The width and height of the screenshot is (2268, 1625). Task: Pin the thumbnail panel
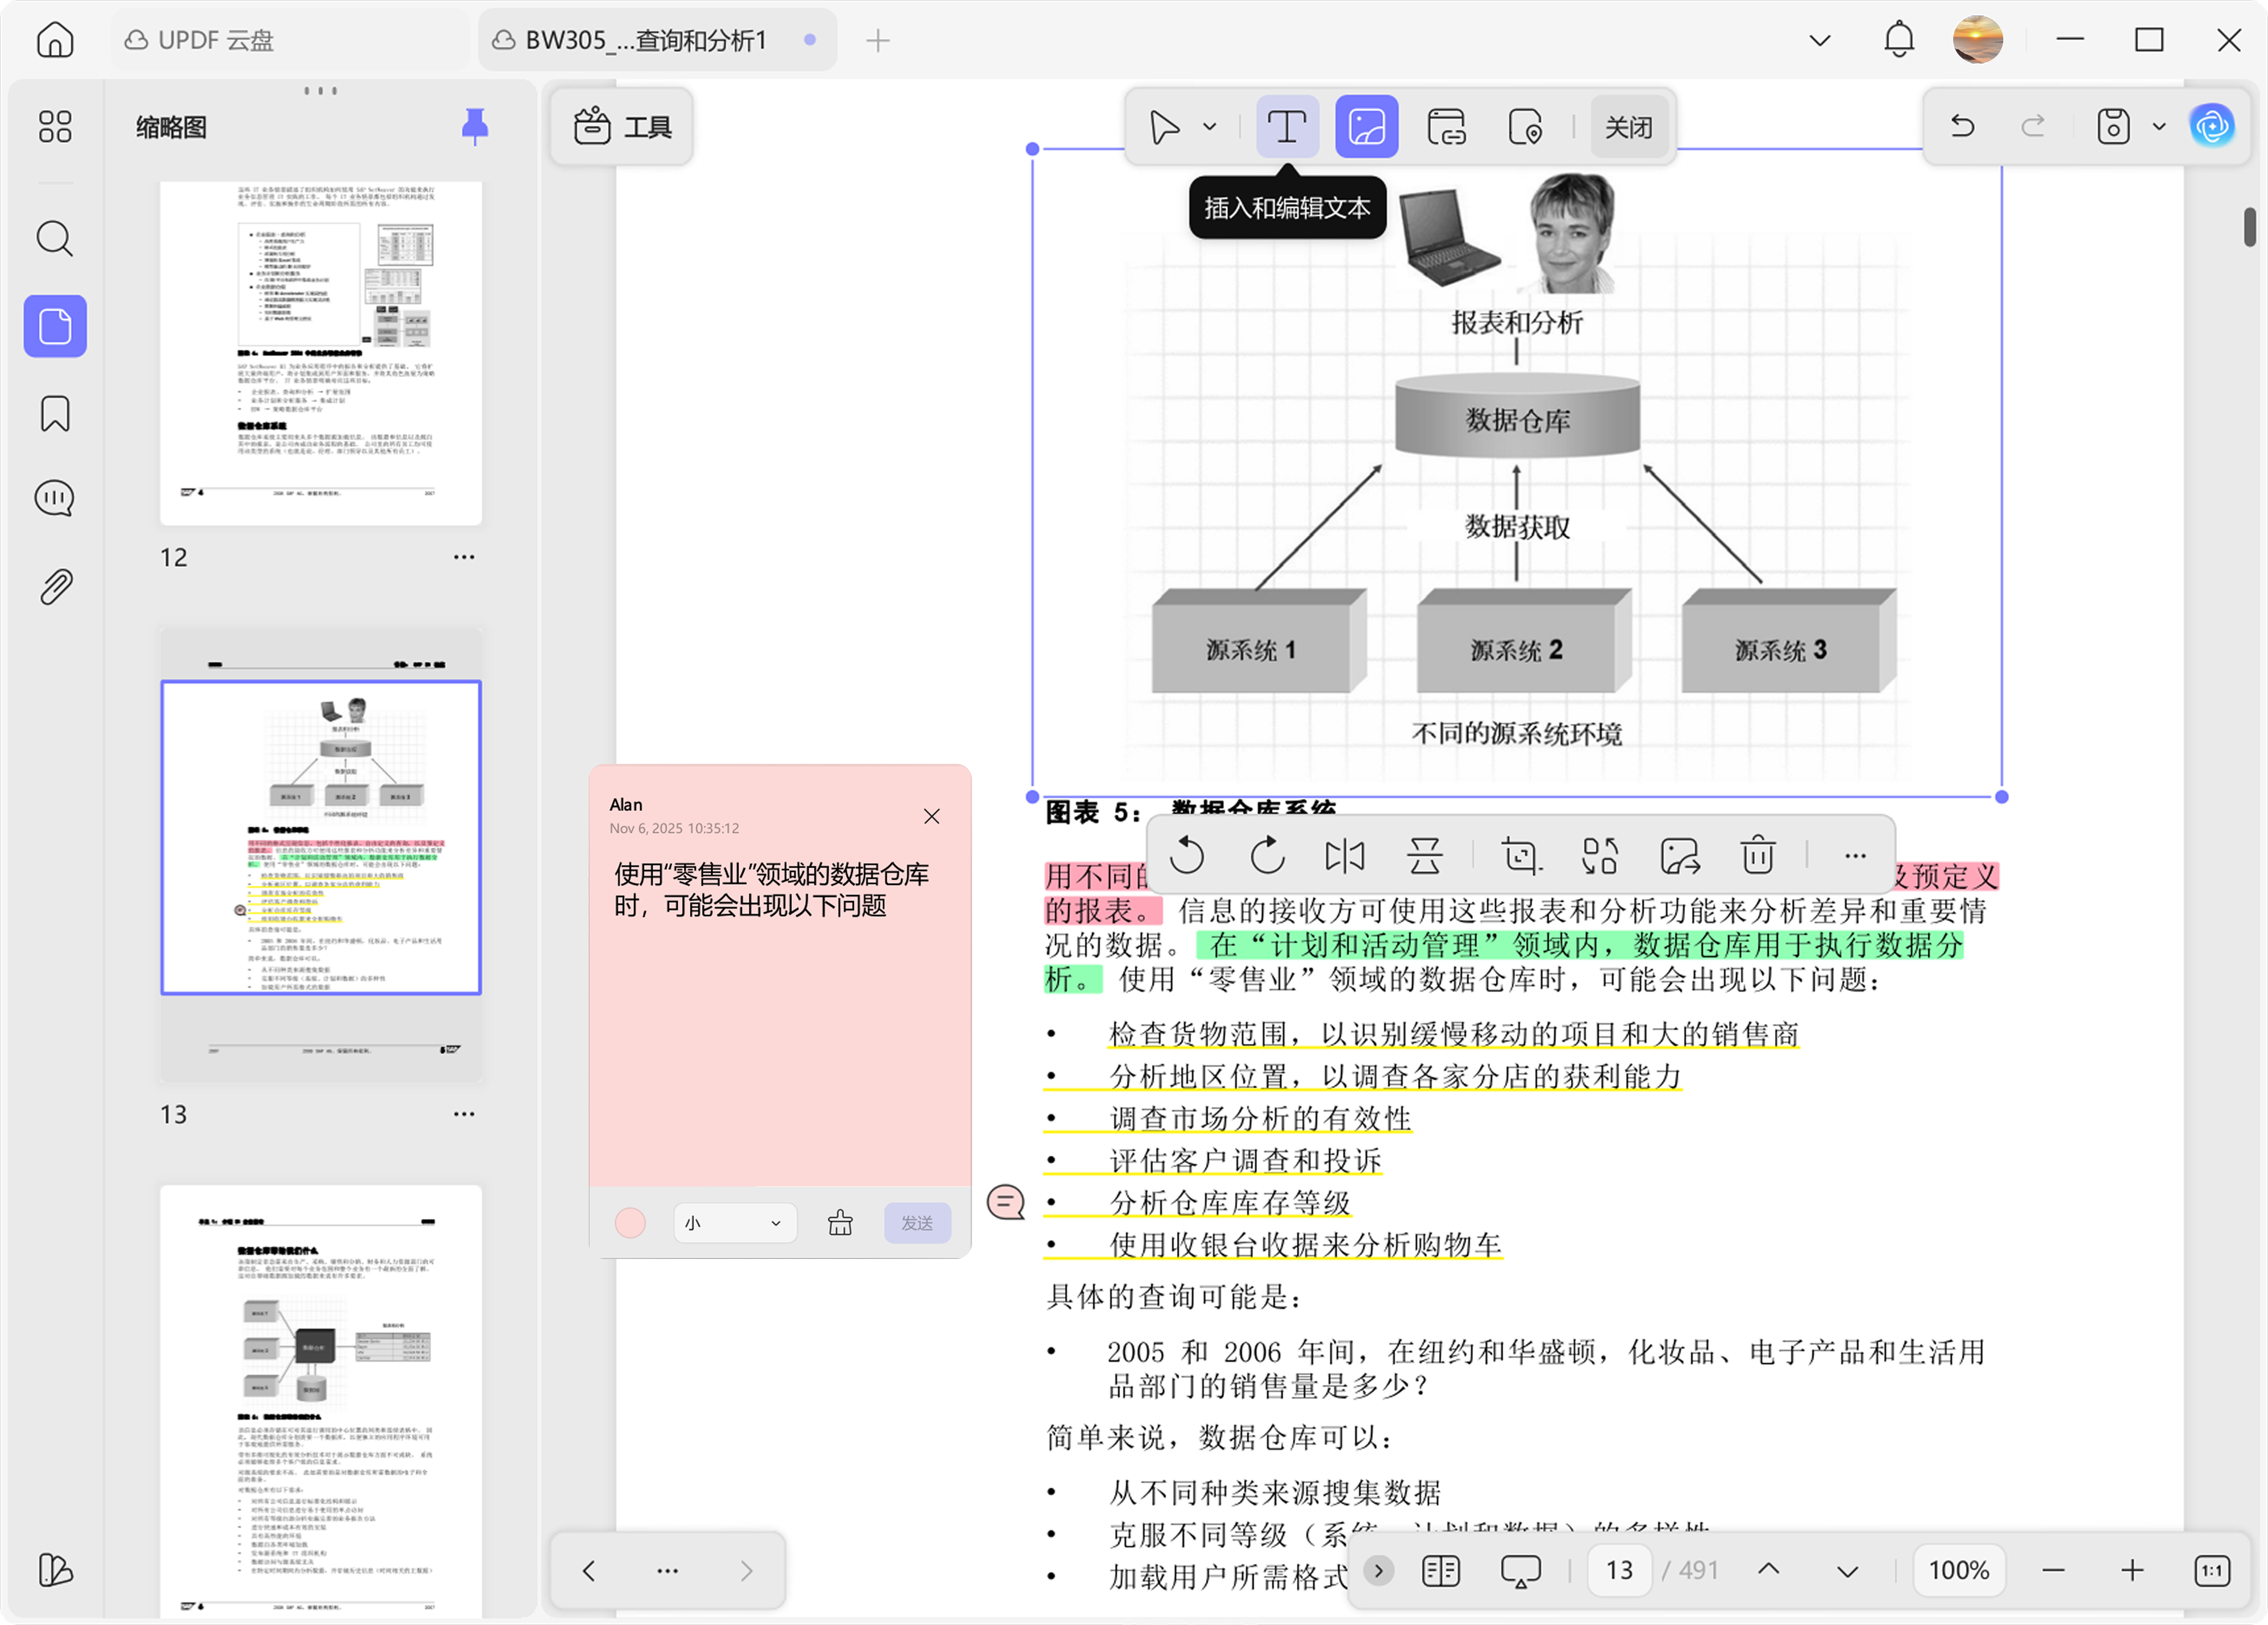[x=475, y=126]
